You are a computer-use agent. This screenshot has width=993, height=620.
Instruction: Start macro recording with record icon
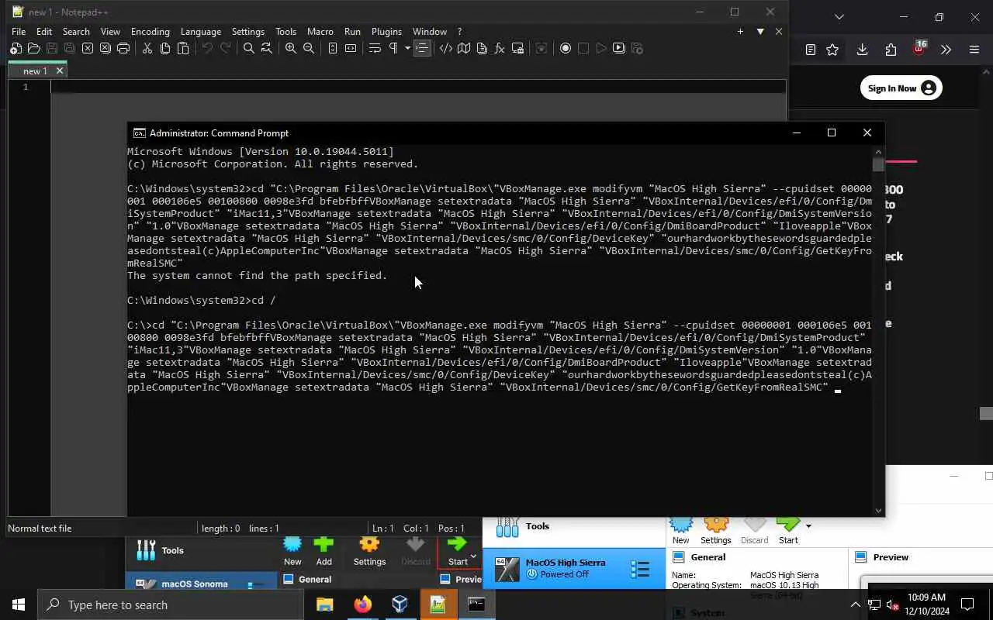pyautogui.click(x=565, y=48)
